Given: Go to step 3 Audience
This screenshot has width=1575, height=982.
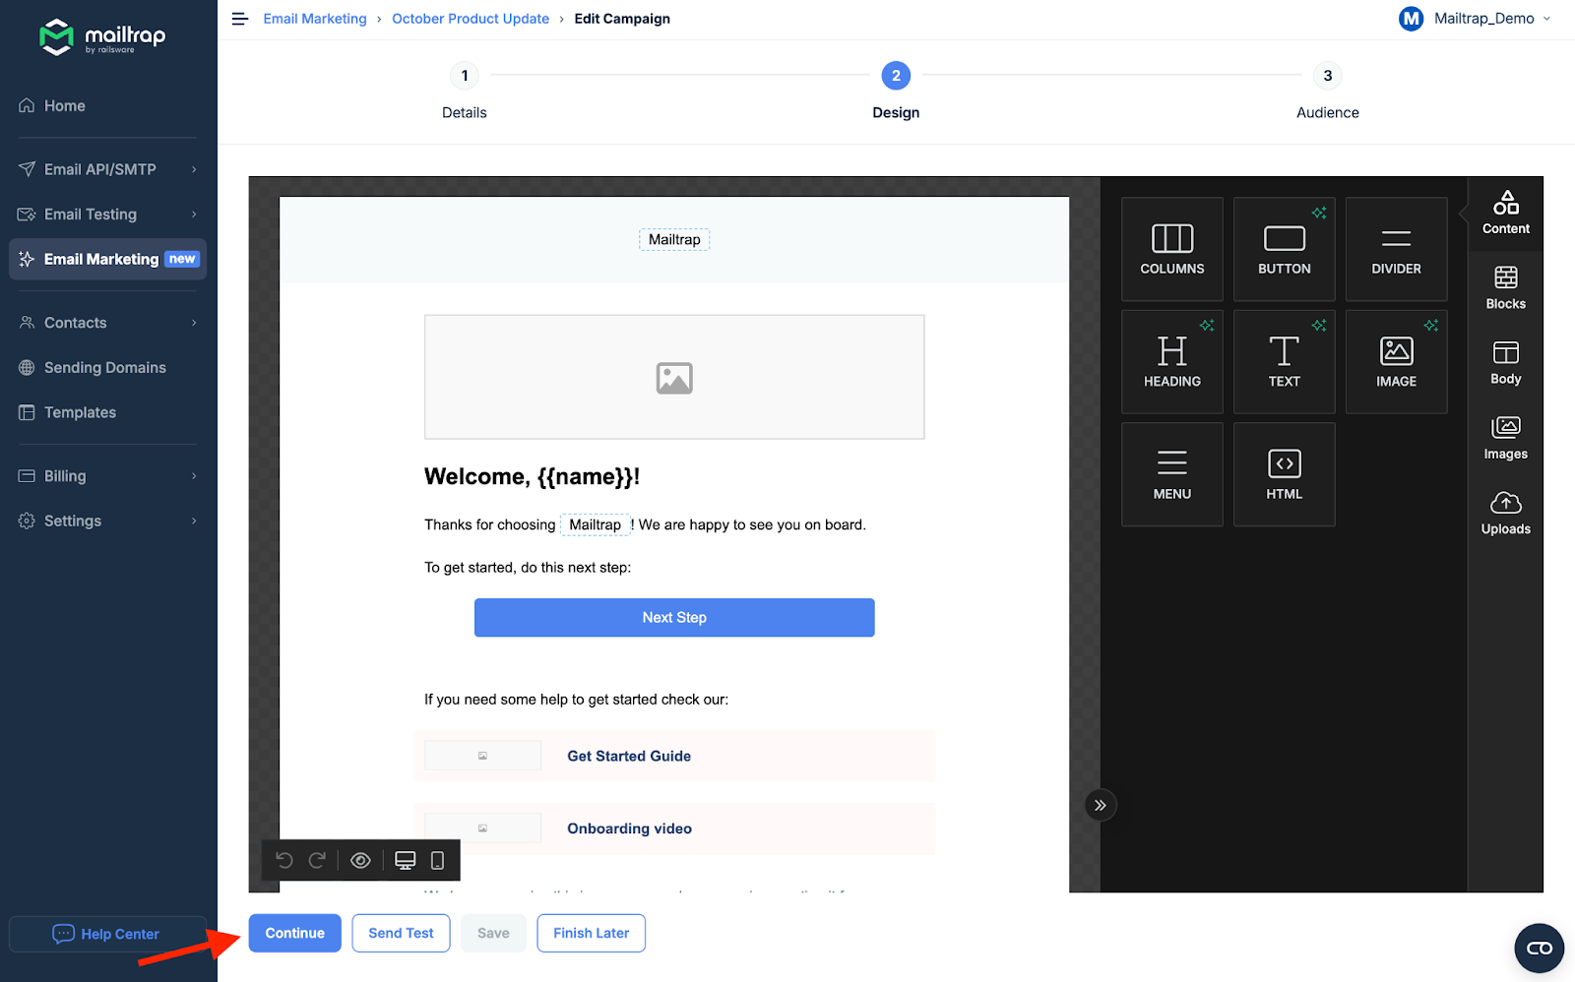Looking at the screenshot, I should click(x=1328, y=91).
